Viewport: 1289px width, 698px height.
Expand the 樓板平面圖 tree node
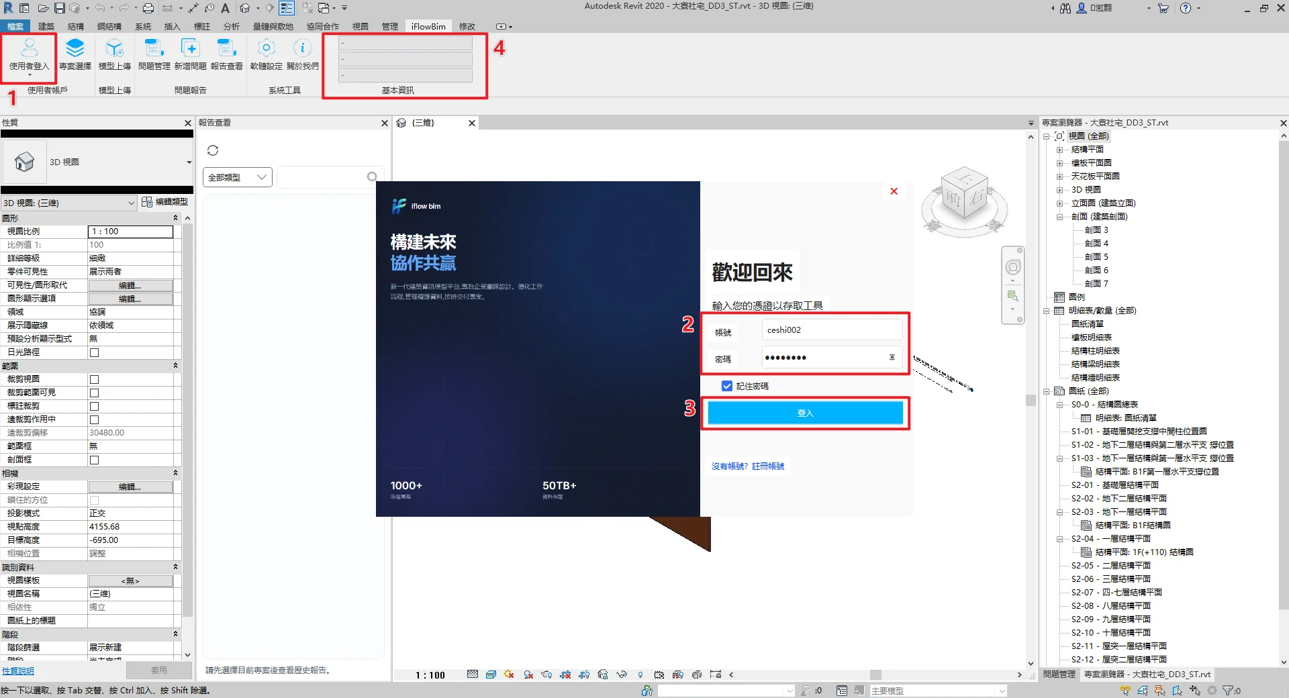pyautogui.click(x=1059, y=163)
